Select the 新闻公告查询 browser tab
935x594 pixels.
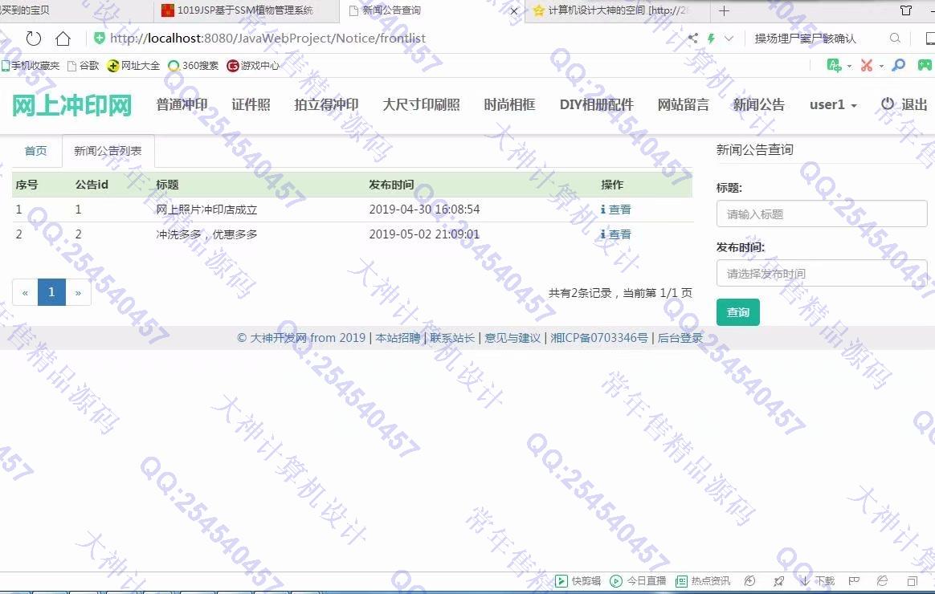432,10
